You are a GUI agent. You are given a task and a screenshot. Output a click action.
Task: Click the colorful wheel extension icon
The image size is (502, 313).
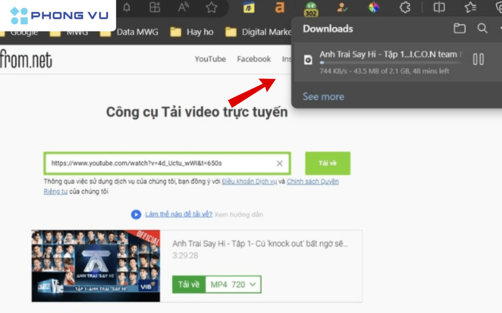point(374,8)
